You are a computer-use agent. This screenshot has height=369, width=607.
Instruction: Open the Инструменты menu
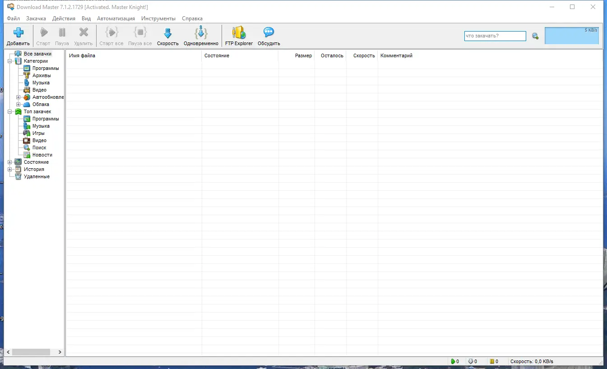click(158, 18)
